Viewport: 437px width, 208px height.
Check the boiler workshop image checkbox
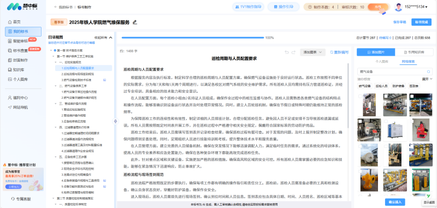point(386,96)
